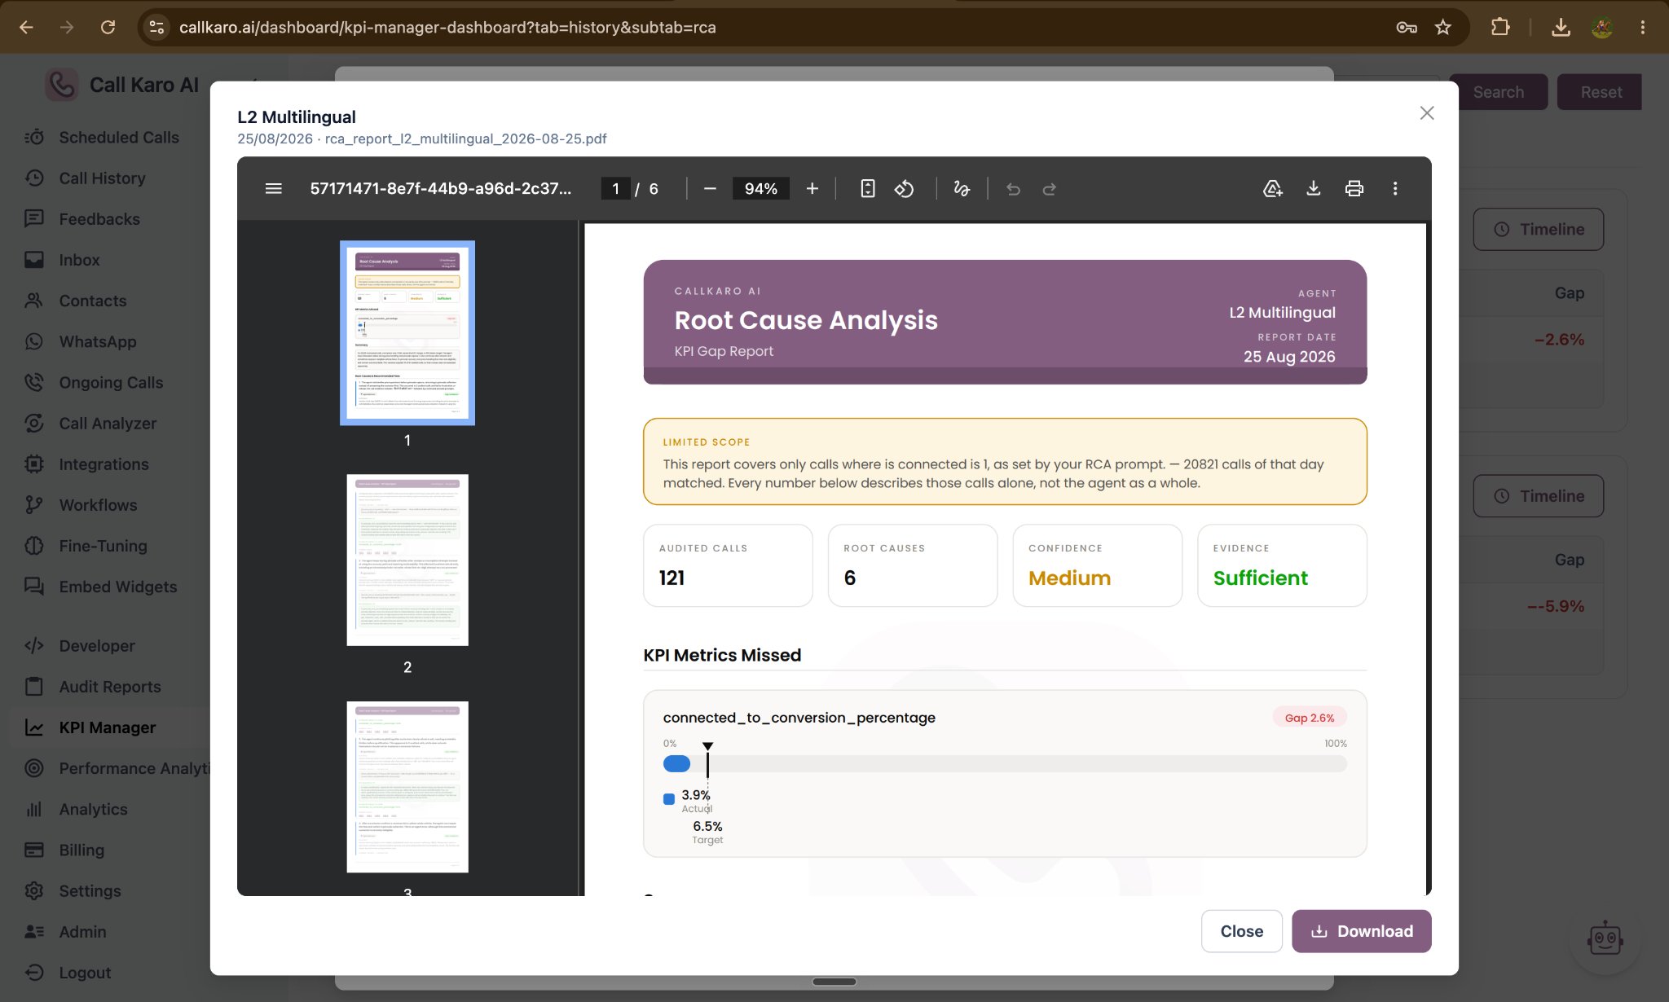Open PDF viewer more actions menu

click(x=1395, y=189)
